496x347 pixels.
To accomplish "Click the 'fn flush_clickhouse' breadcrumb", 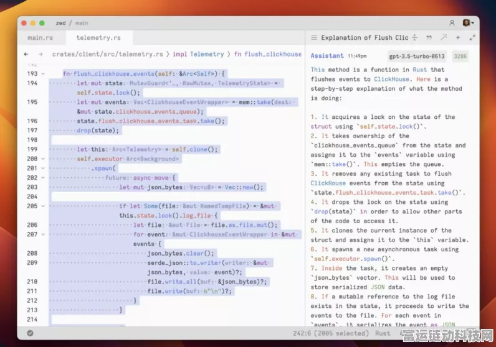I will coord(267,54).
